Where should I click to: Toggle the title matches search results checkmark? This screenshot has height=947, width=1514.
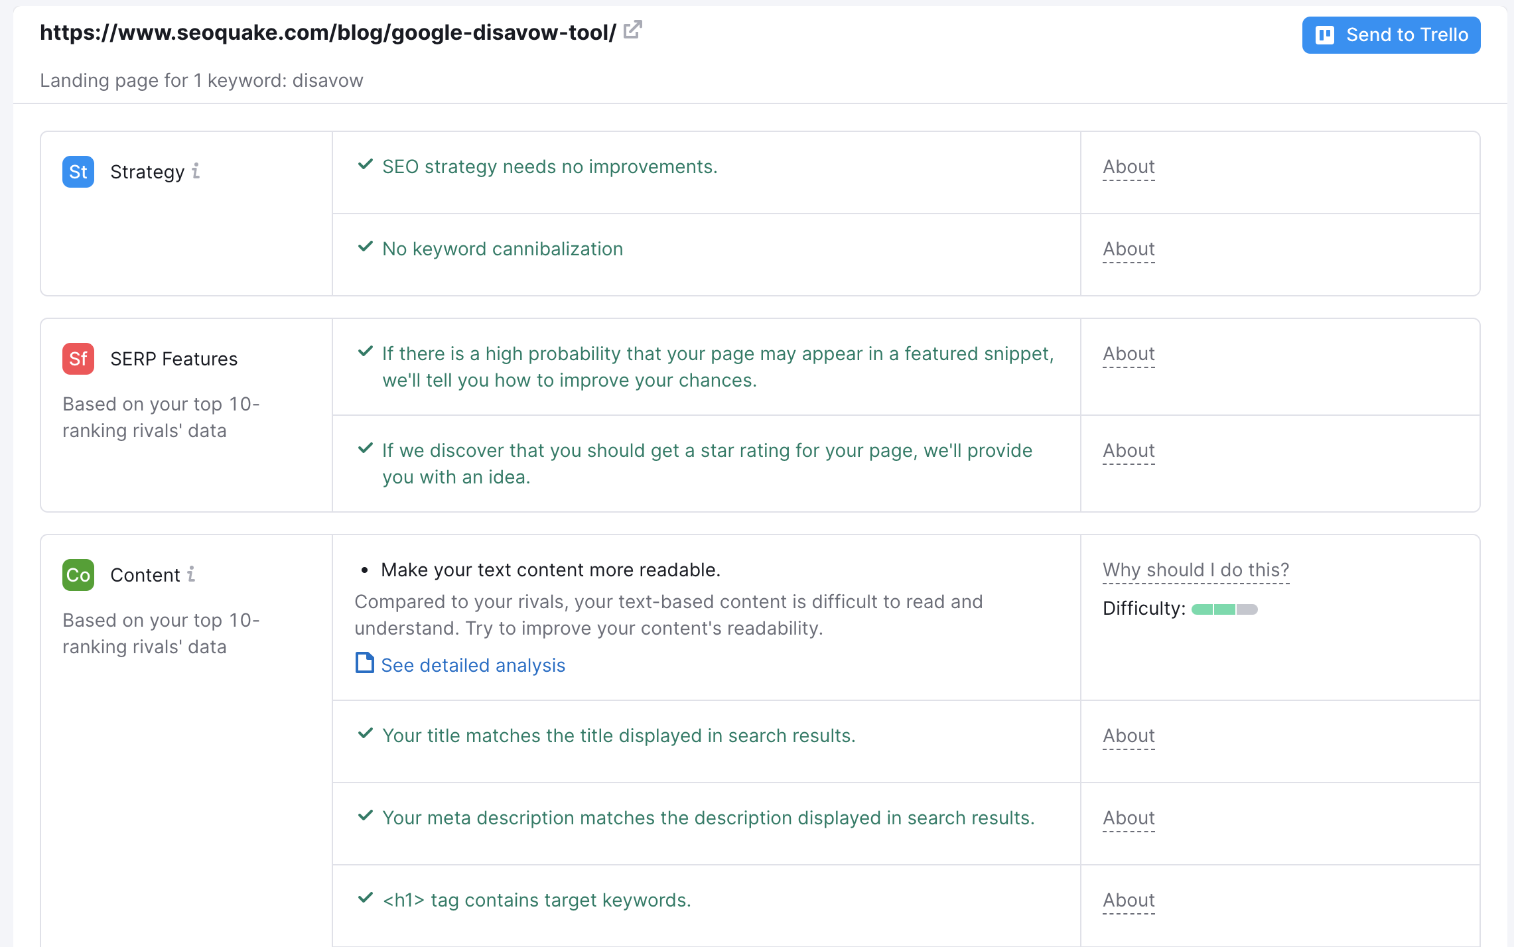366,734
